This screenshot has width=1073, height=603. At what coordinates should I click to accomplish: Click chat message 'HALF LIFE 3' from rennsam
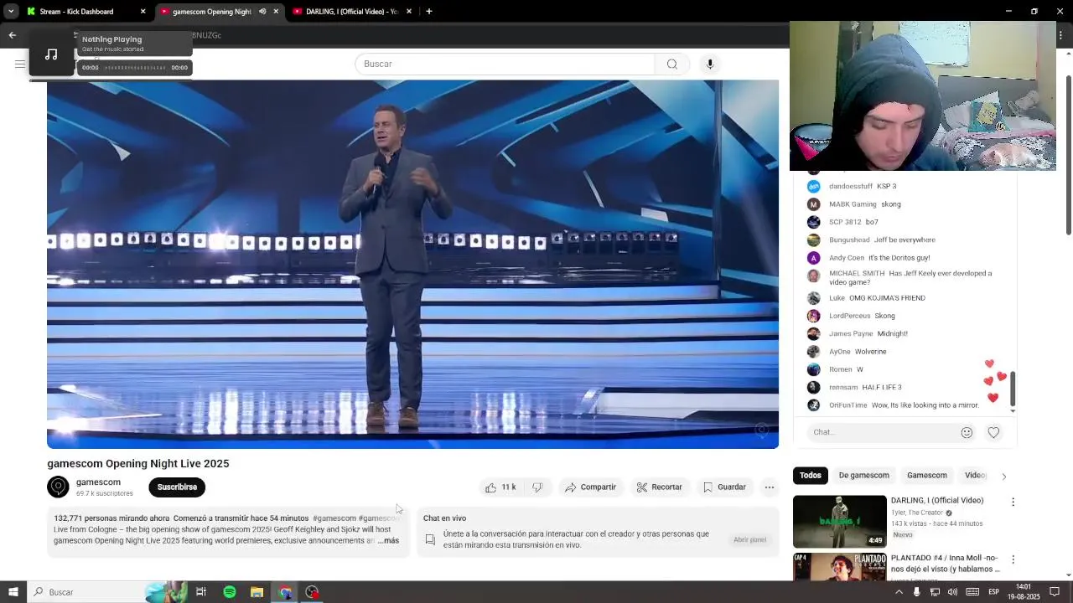882,388
